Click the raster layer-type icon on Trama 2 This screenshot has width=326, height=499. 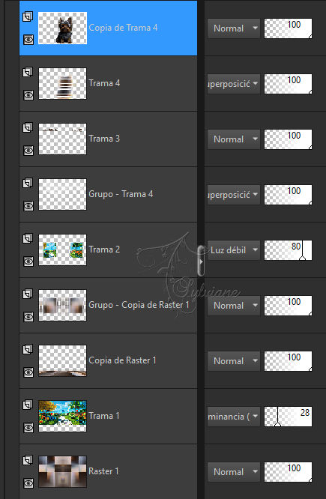28,238
